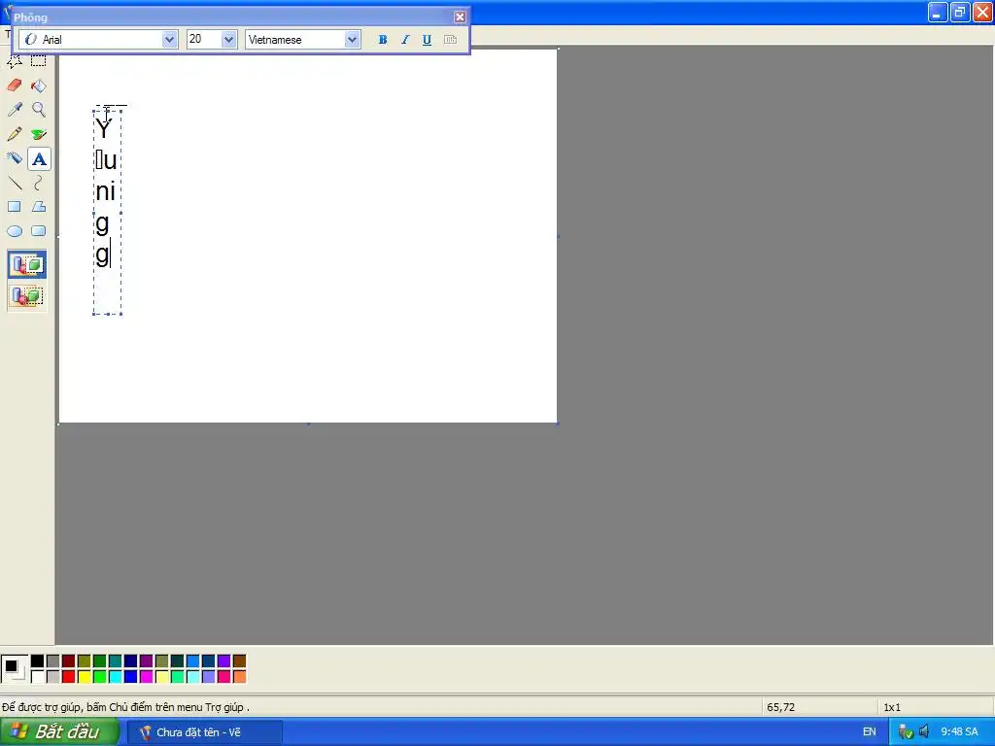
Task: Click the EN language indicator in taskbar
Action: click(870, 731)
